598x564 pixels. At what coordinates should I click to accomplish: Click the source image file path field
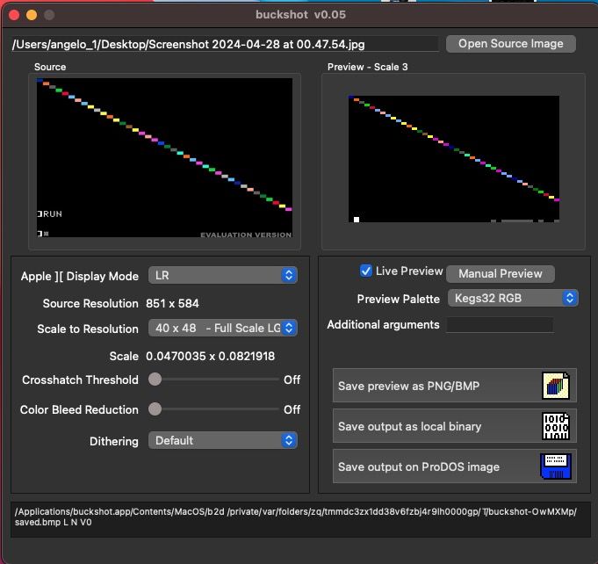click(x=225, y=44)
